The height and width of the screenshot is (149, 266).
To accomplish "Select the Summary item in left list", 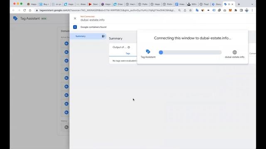I will pos(88,36).
